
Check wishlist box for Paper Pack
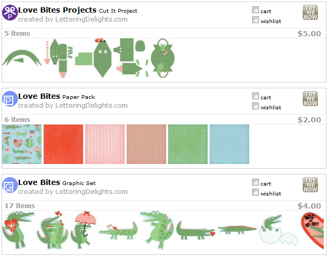256,107
